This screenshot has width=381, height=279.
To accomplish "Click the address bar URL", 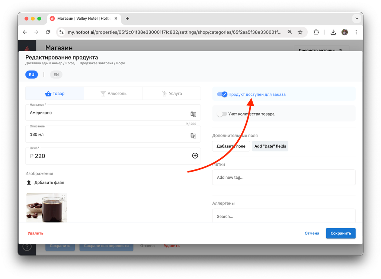I will point(174,32).
